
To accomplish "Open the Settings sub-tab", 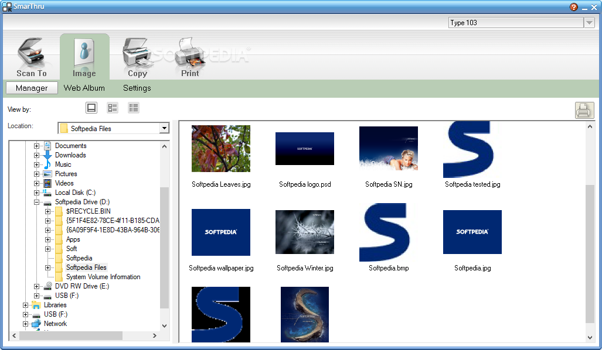I will [x=137, y=88].
